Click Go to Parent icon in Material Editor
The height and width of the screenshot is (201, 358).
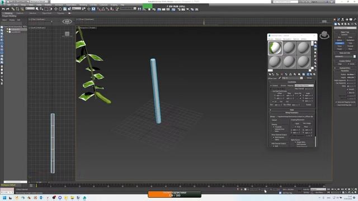click(x=311, y=74)
